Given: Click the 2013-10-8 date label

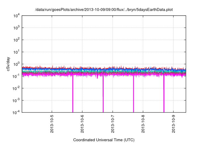Looking at the screenshot, I should pos(143,124).
